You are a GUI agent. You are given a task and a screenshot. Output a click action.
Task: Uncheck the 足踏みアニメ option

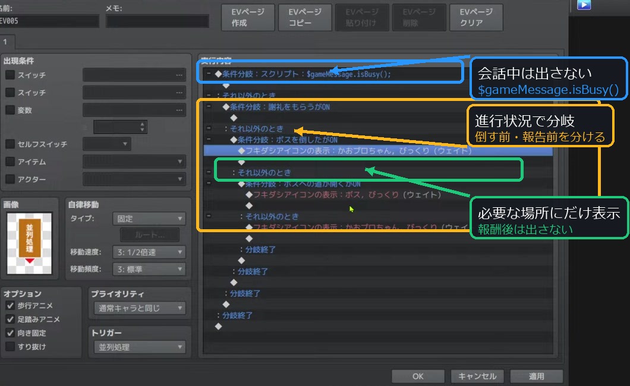[10, 319]
